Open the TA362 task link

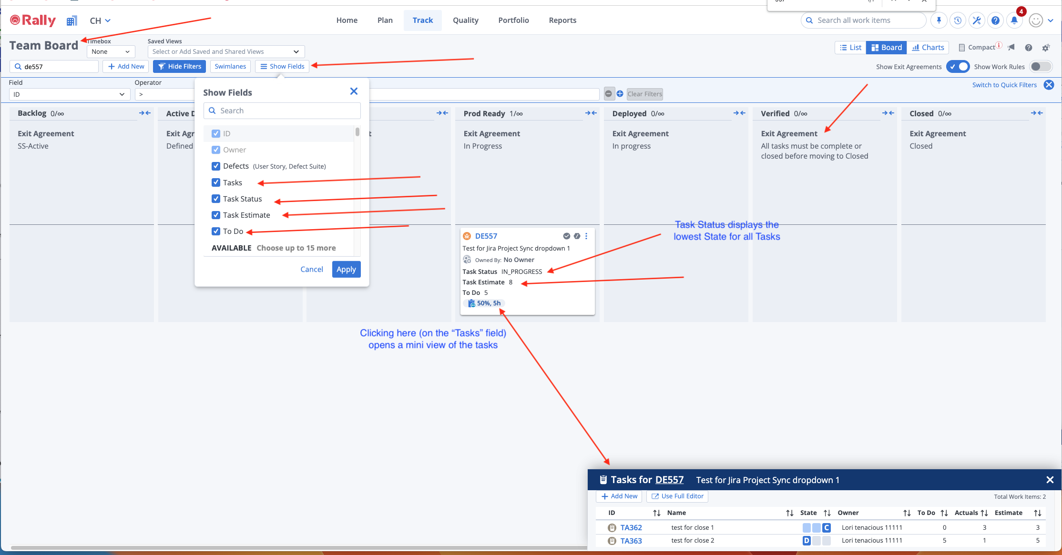click(x=631, y=527)
